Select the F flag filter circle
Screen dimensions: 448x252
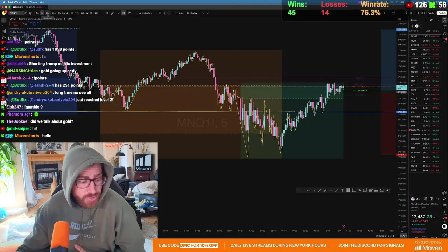point(416,26)
